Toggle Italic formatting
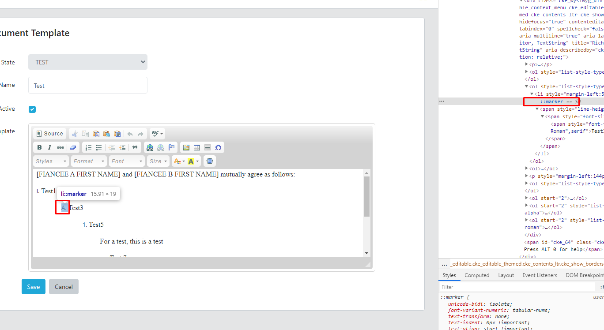The height and width of the screenshot is (330, 604). [x=49, y=147]
